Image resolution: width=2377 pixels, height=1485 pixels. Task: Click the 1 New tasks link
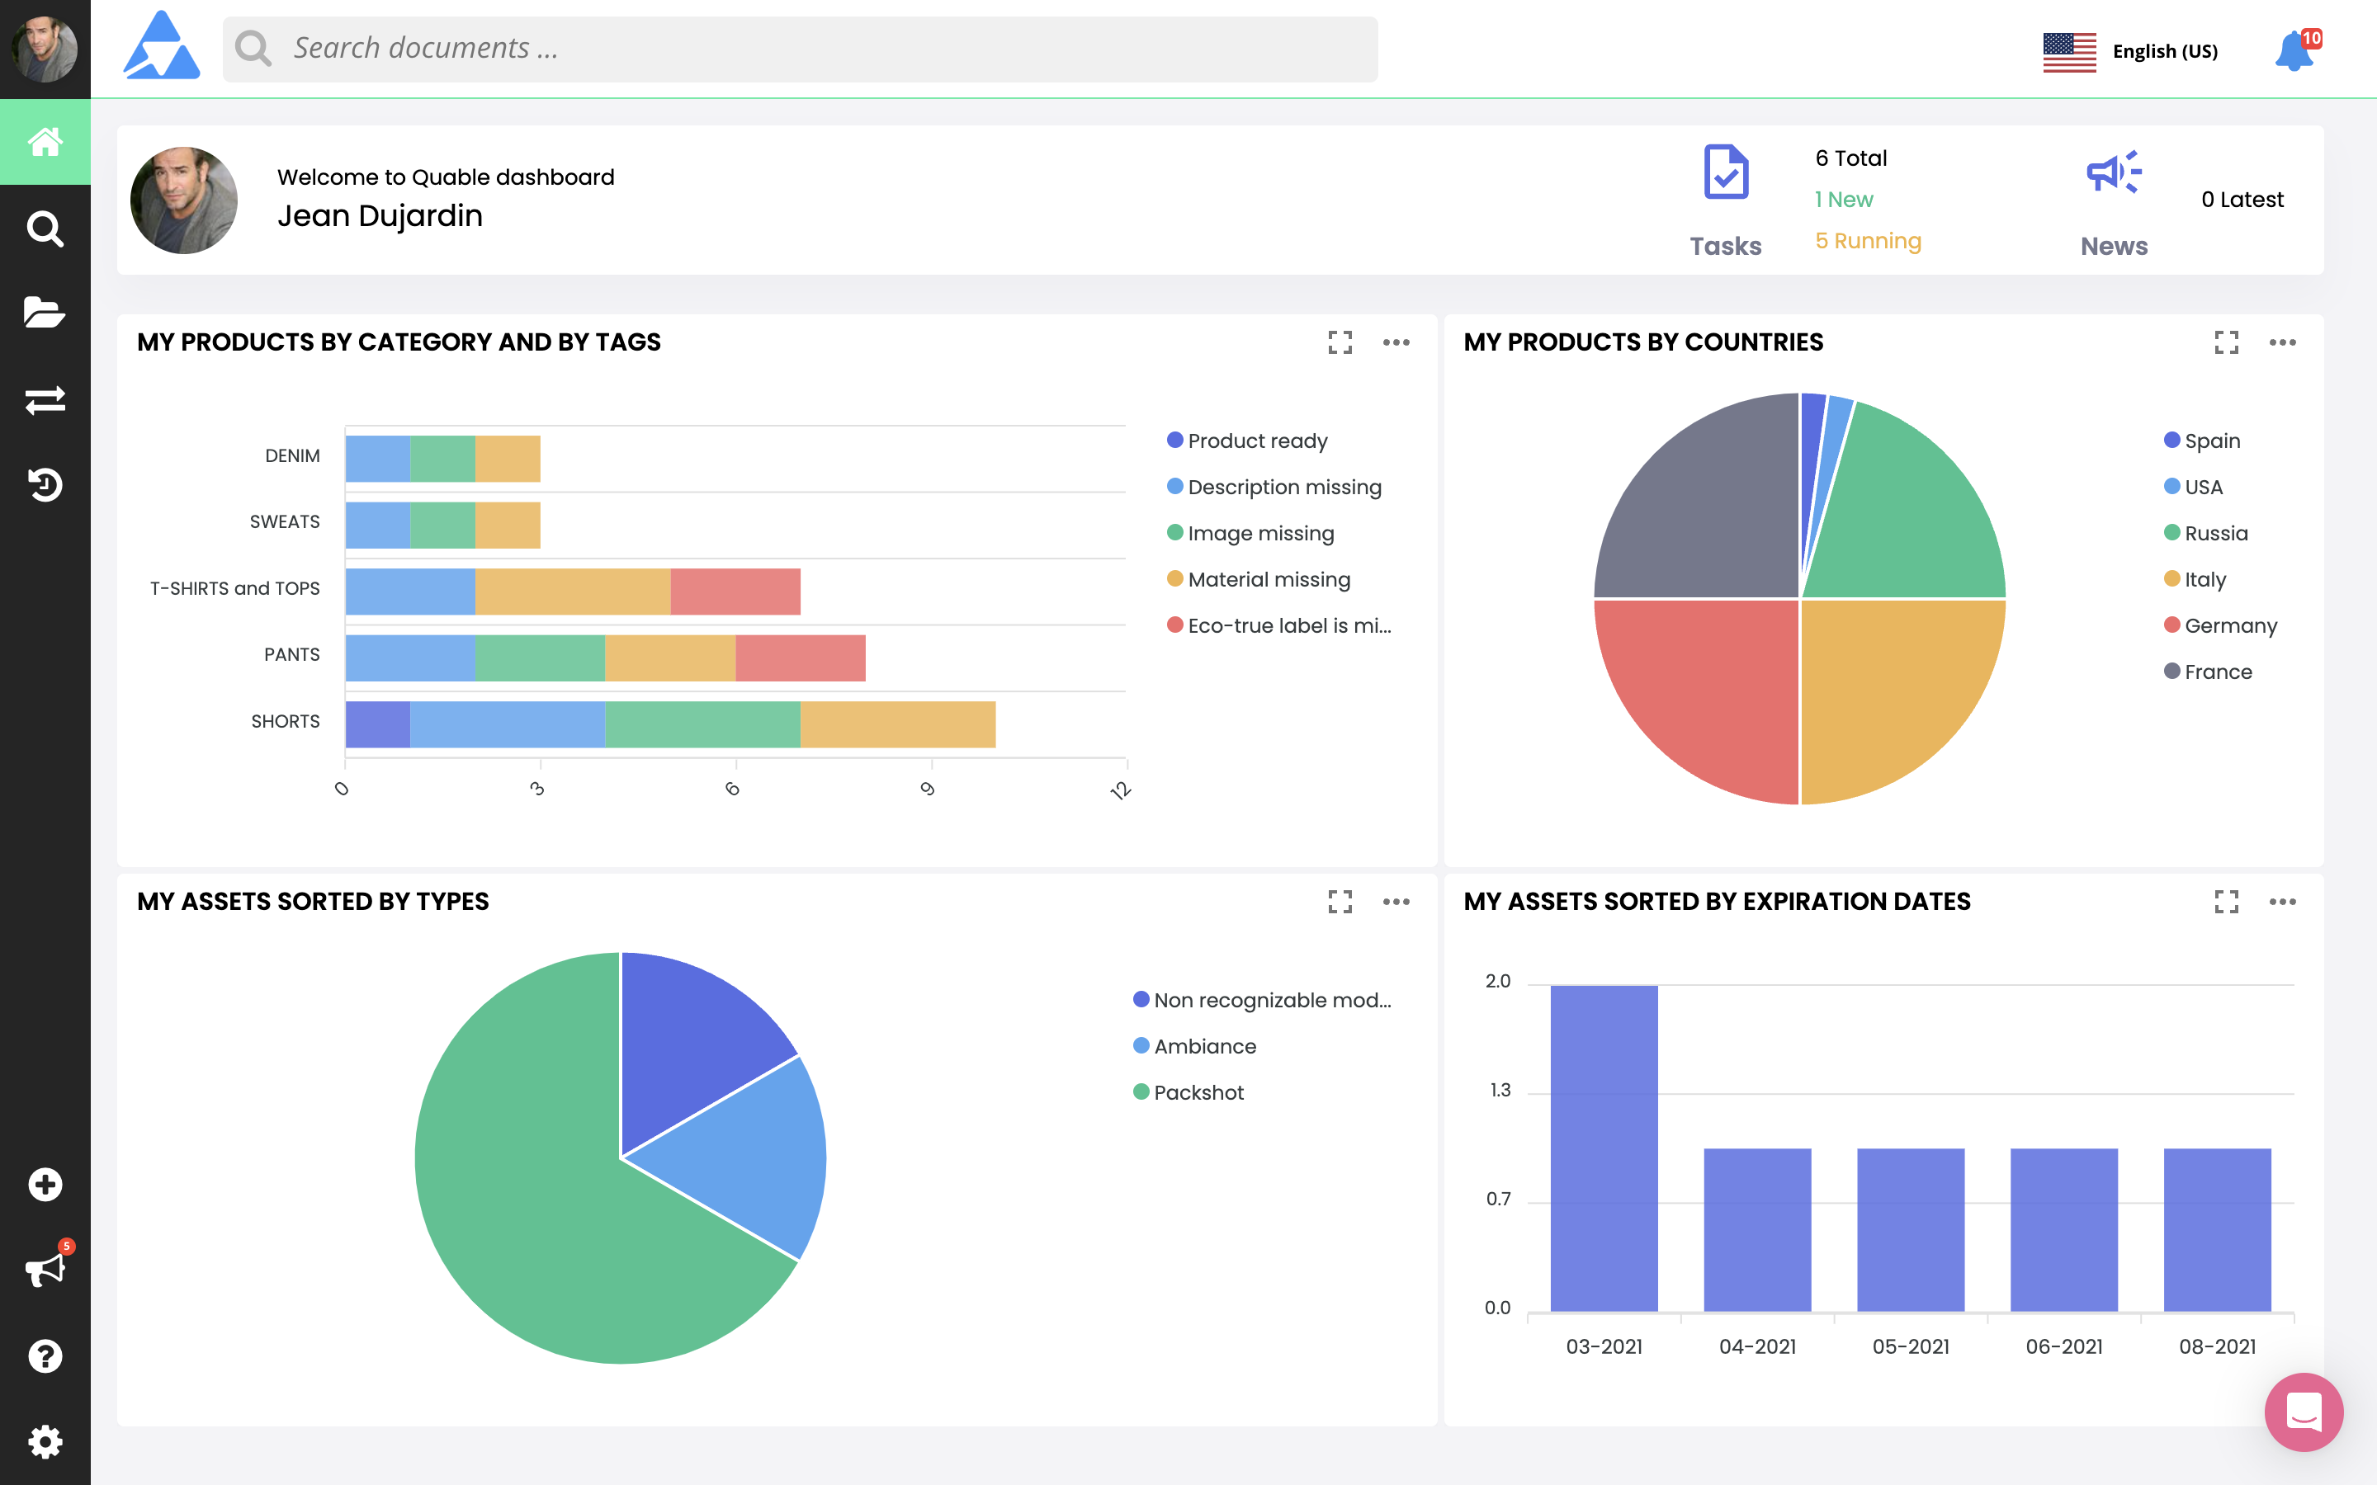click(1844, 200)
